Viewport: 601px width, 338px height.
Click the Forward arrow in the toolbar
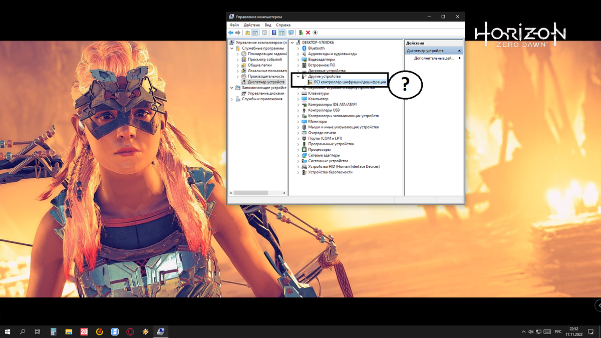tap(238, 33)
